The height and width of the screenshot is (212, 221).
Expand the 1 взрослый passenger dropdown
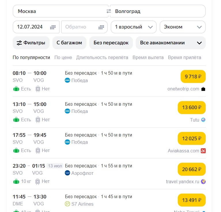(x=134, y=27)
